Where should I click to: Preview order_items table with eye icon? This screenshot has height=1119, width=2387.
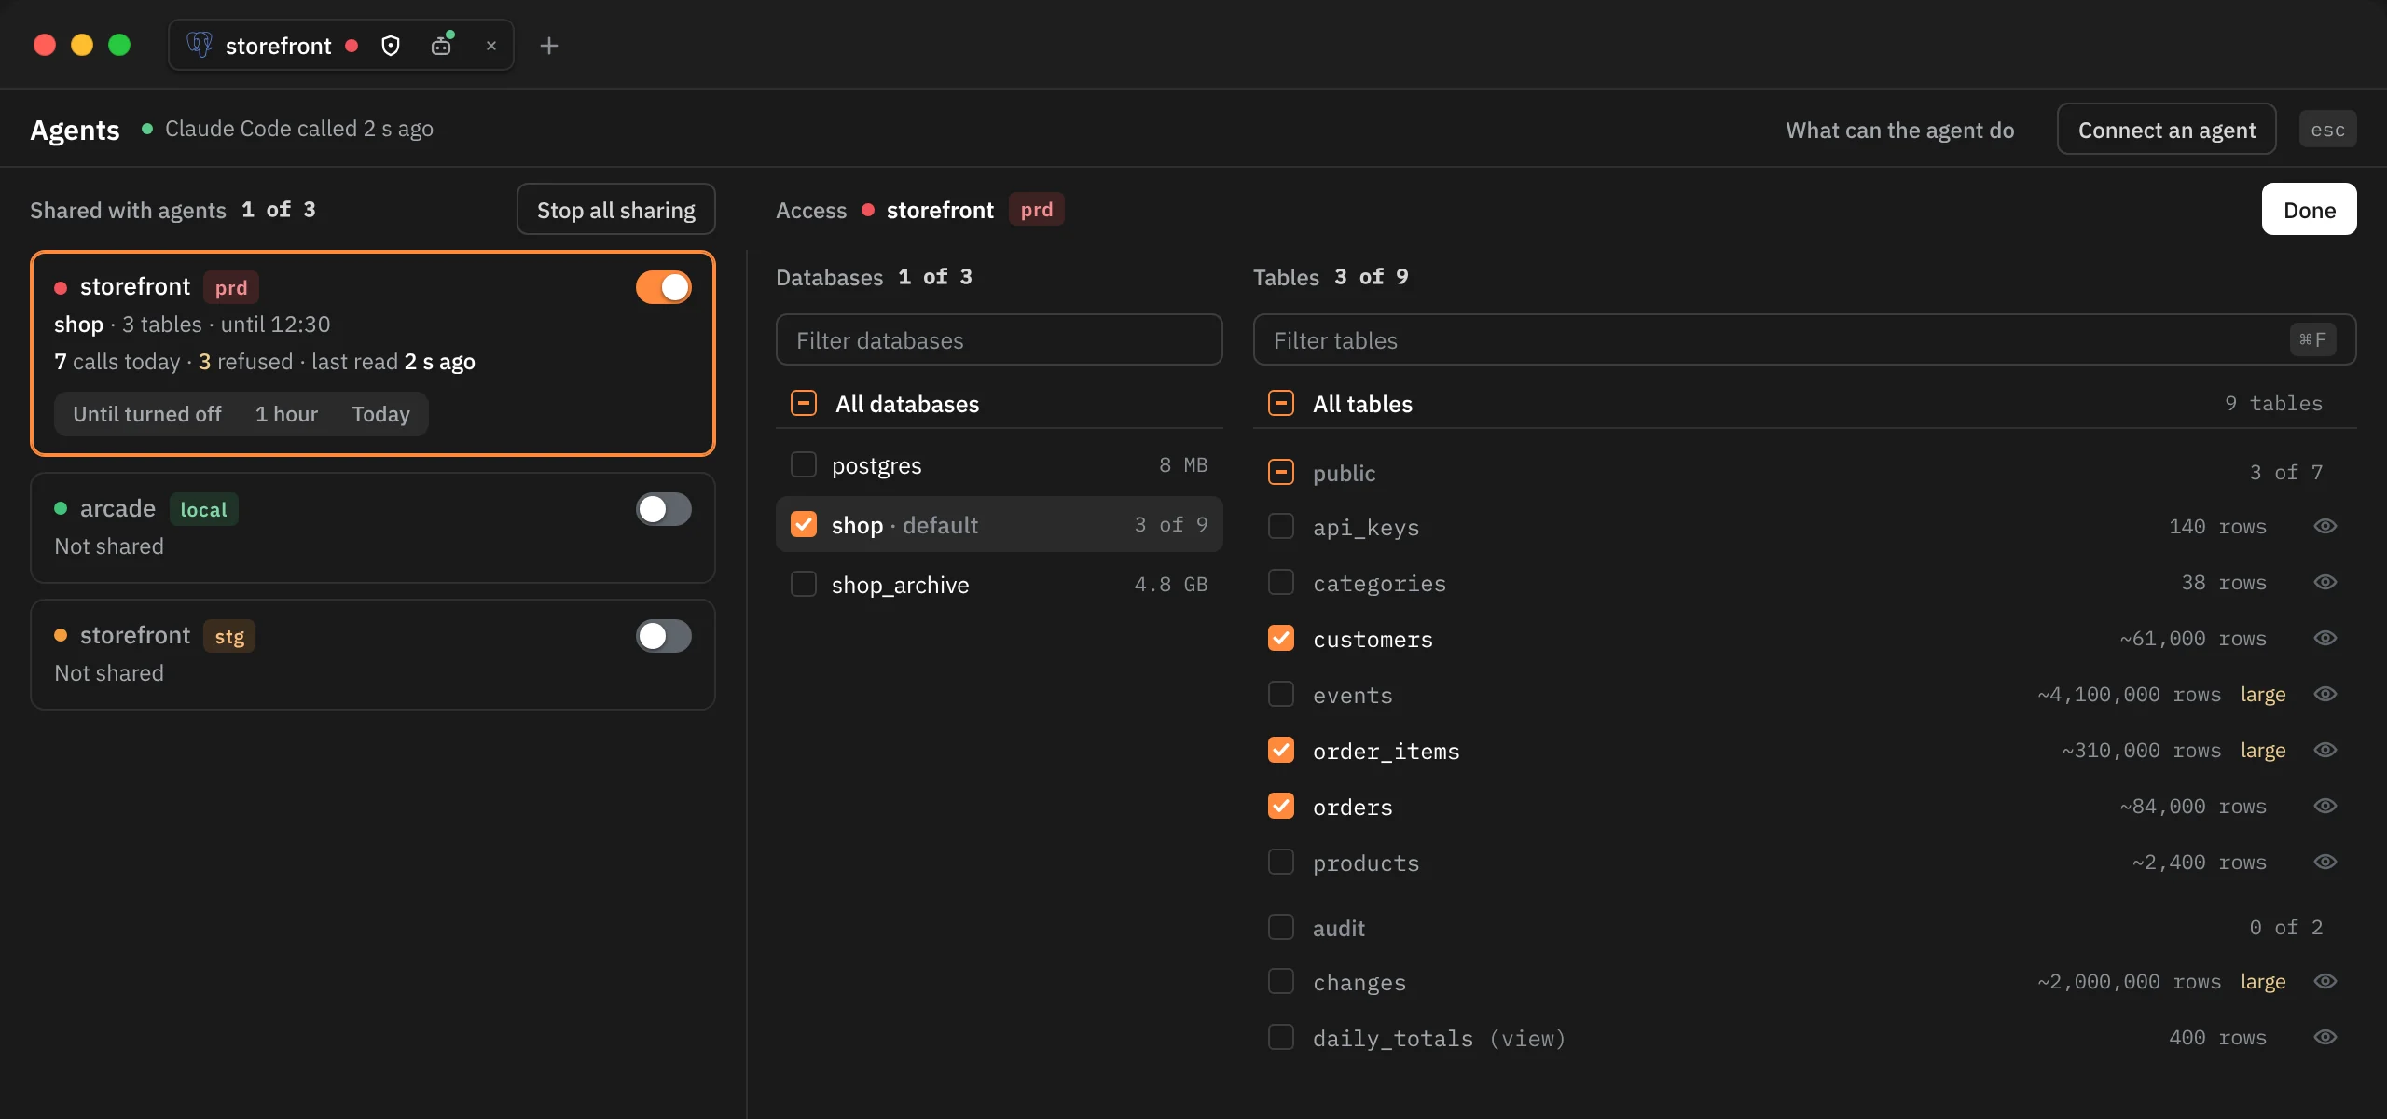(2325, 750)
